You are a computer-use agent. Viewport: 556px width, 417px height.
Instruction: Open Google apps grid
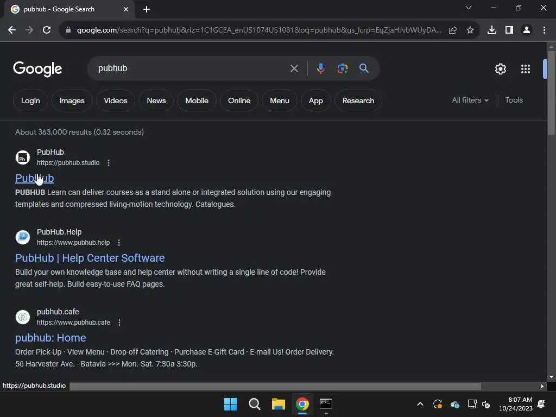(x=526, y=69)
